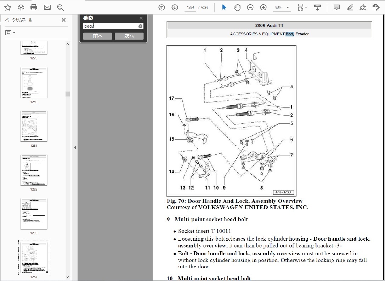Screen dimensions: 385x281
Task: Select the highlighter pen tool
Action: 350,7
